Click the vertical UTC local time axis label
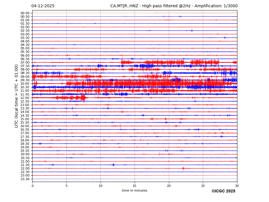This screenshot has height=202, width=269. [17, 96]
